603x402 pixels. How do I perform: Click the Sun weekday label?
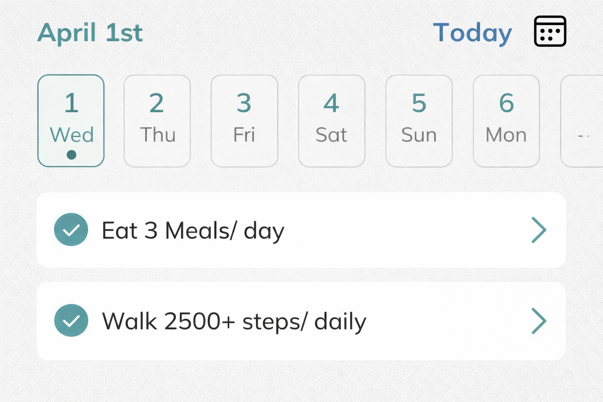[419, 135]
